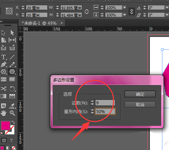Select the Scissors tool
The image size is (169, 150).
tap(3, 89)
